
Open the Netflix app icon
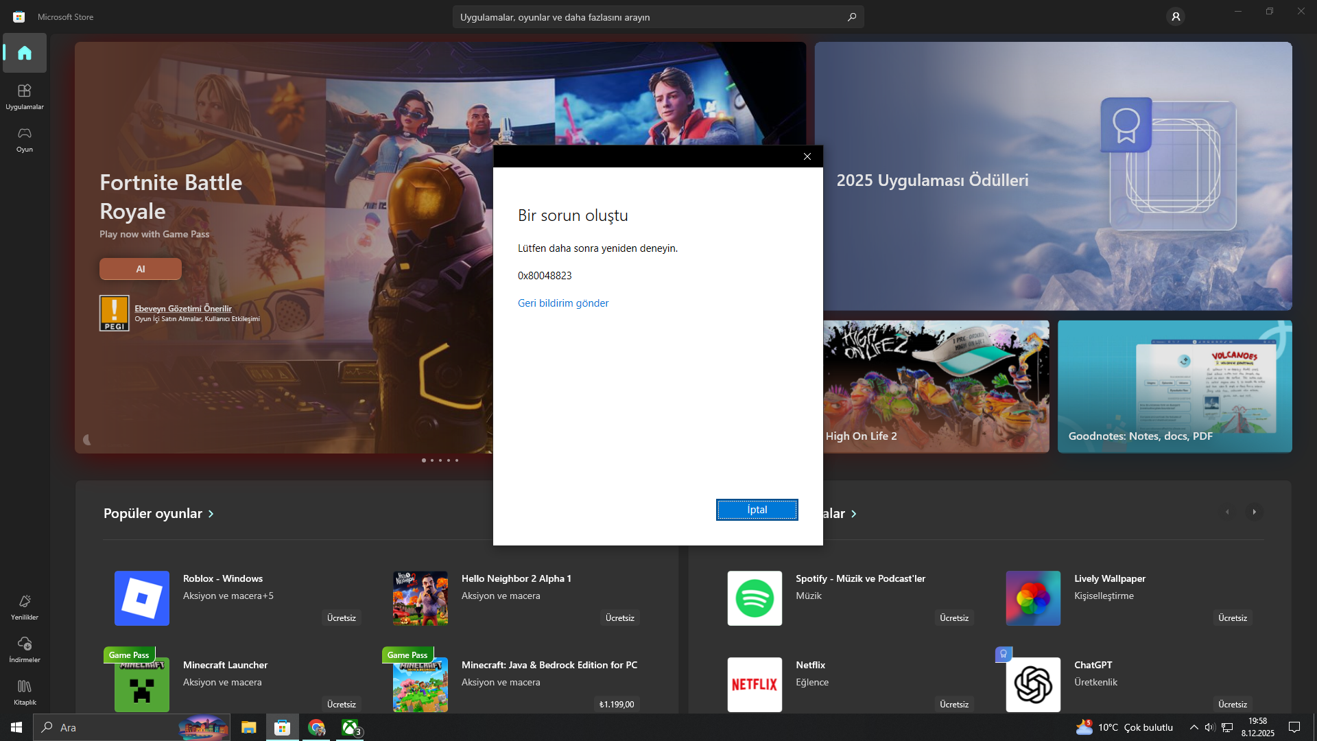755,685
